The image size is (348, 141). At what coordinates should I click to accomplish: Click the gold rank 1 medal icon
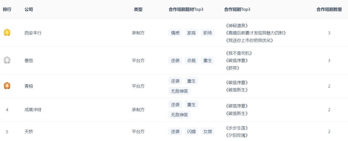click(x=7, y=33)
